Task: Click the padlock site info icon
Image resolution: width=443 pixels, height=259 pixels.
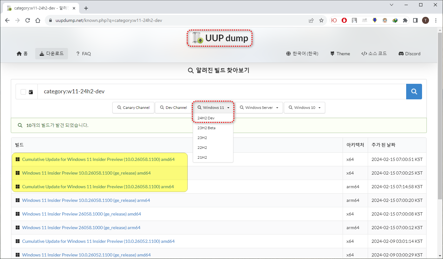Action: 50,20
